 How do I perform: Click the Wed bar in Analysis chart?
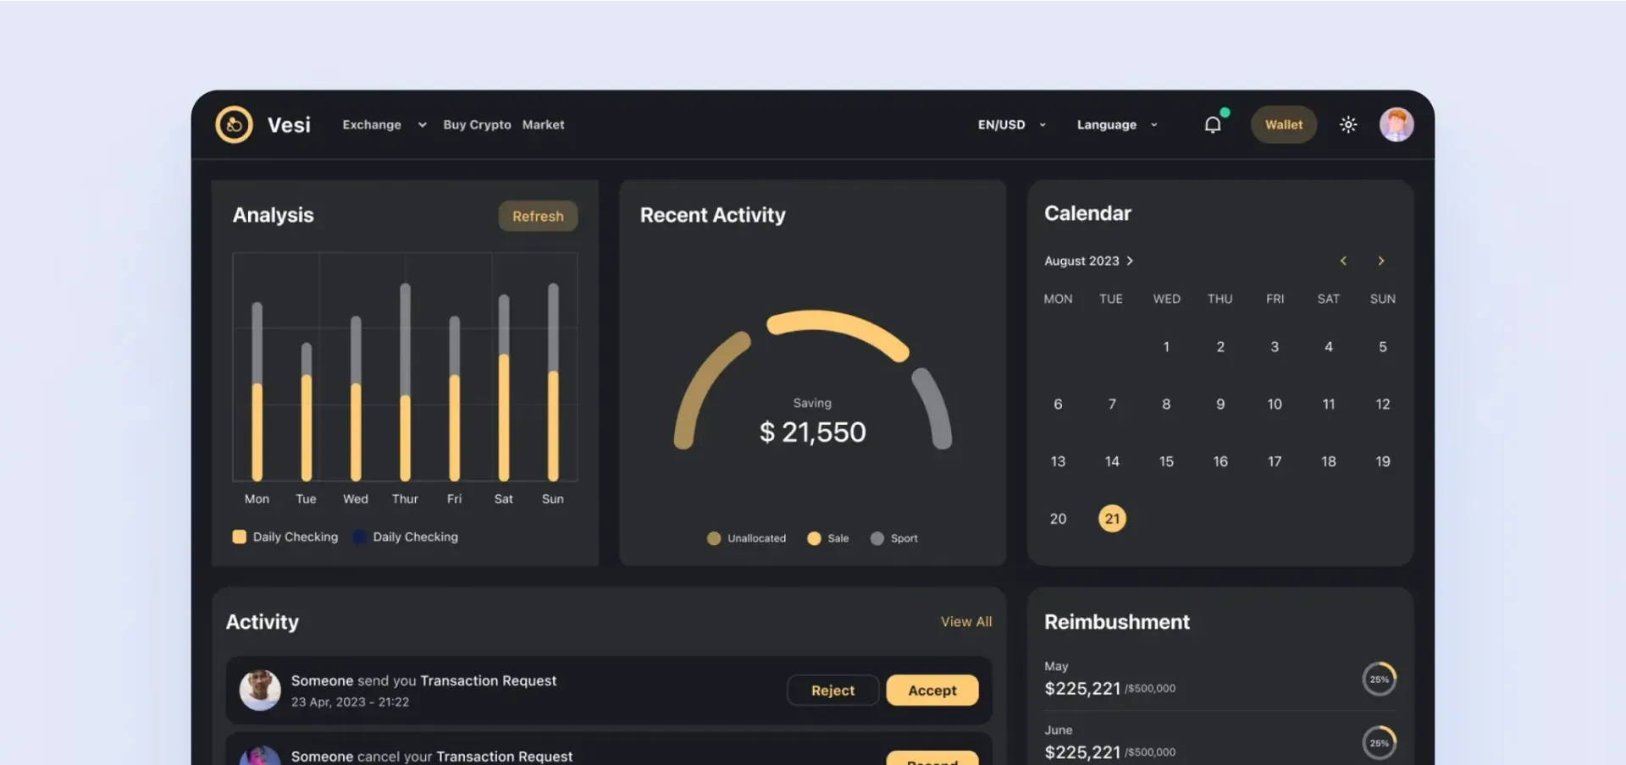tap(356, 399)
